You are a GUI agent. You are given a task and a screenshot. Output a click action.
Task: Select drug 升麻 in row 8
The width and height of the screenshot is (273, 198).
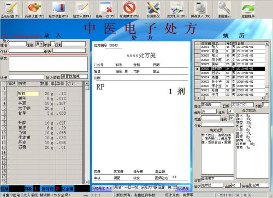(22, 123)
